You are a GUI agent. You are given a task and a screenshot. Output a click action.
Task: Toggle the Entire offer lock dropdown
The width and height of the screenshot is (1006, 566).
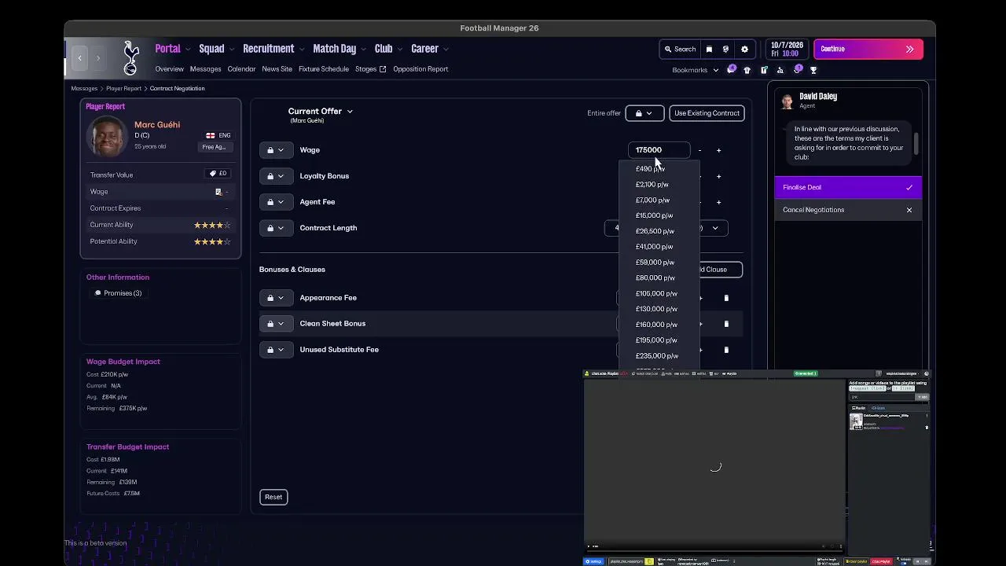coord(644,113)
